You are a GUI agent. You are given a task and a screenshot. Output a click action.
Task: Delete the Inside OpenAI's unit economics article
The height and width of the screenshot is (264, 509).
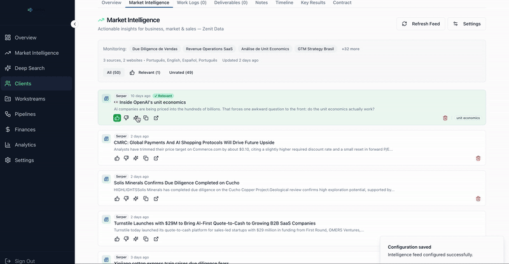click(445, 118)
